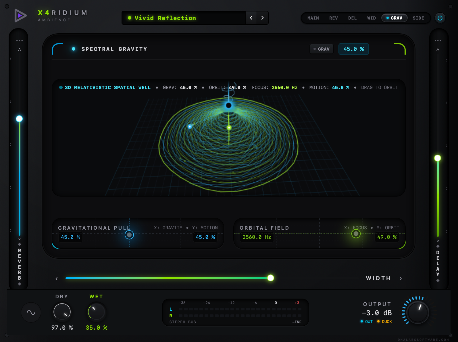Screen dimensions: 458x342
Task: Click the Delay strip up chevron
Action: pyautogui.click(x=438, y=50)
